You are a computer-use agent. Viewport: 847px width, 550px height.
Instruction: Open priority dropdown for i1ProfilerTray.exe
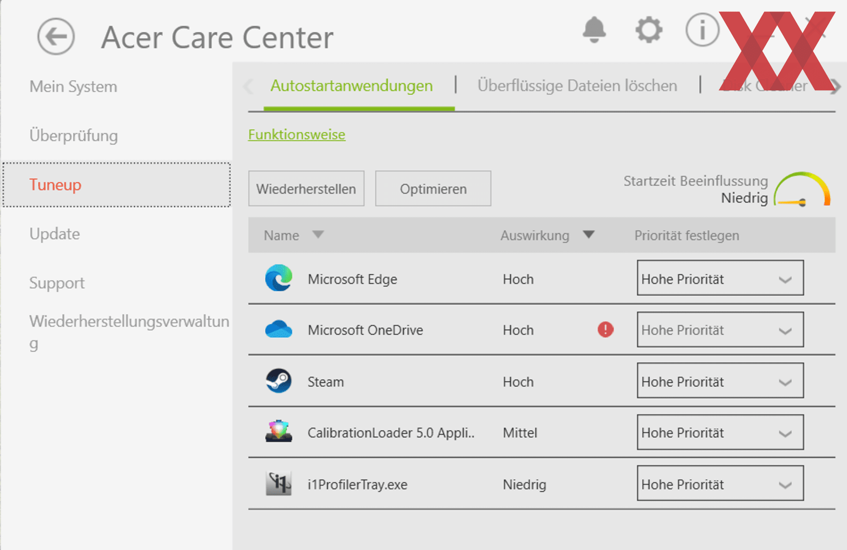[720, 483]
